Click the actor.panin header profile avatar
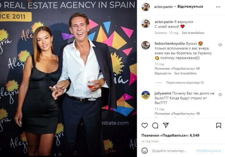This screenshot has height=157, width=225. [146, 7]
